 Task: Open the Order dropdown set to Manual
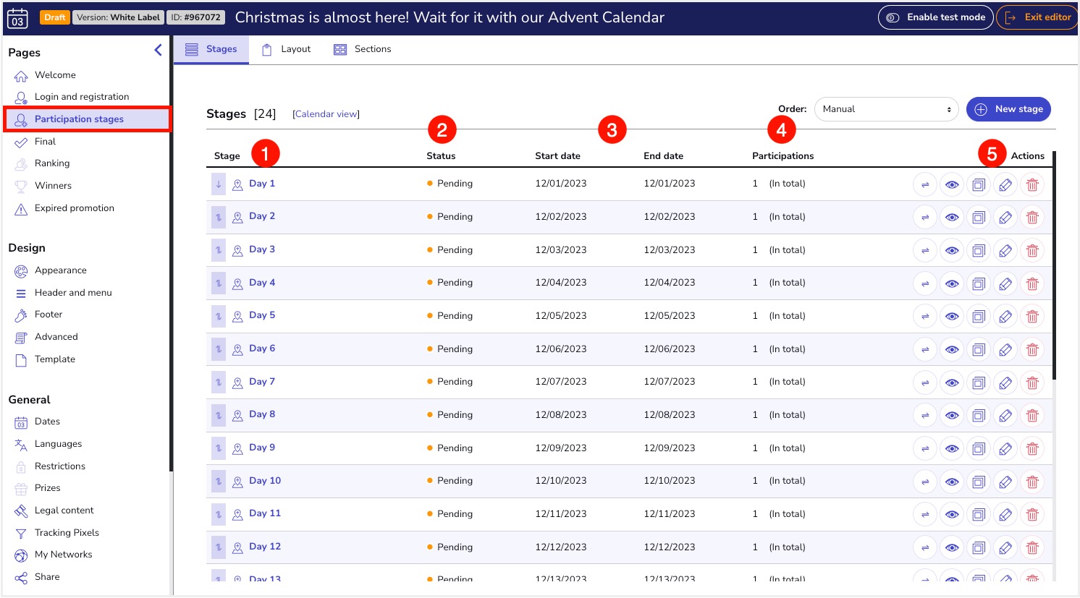click(x=886, y=109)
